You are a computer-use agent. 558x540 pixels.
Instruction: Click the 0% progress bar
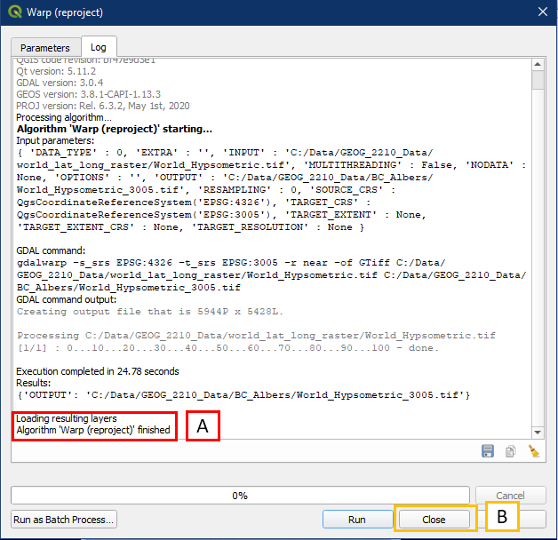click(239, 495)
